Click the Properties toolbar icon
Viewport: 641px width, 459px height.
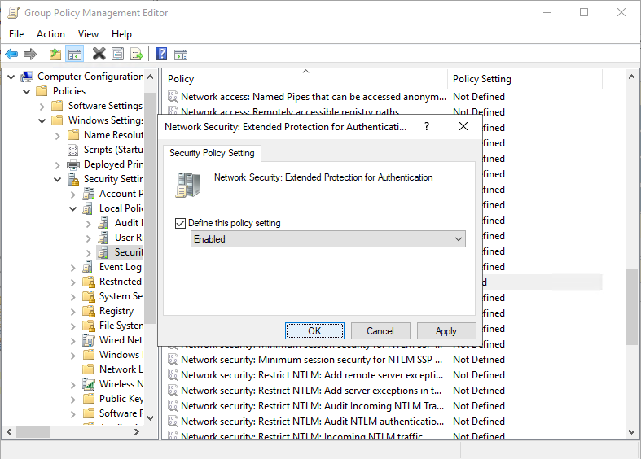(118, 54)
